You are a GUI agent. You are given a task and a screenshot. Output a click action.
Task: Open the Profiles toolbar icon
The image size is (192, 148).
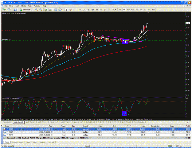pyautogui.click(x=9, y=9)
